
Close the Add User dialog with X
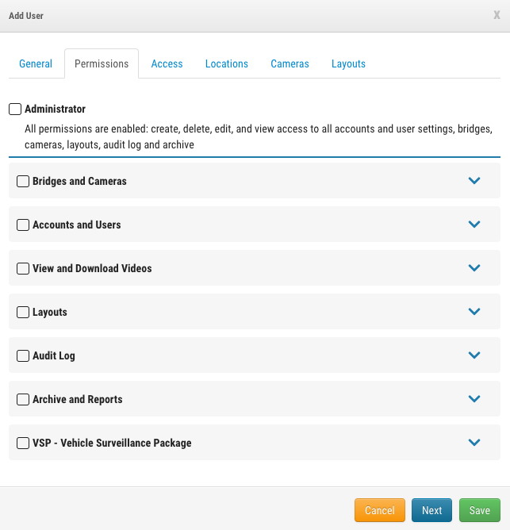point(497,15)
